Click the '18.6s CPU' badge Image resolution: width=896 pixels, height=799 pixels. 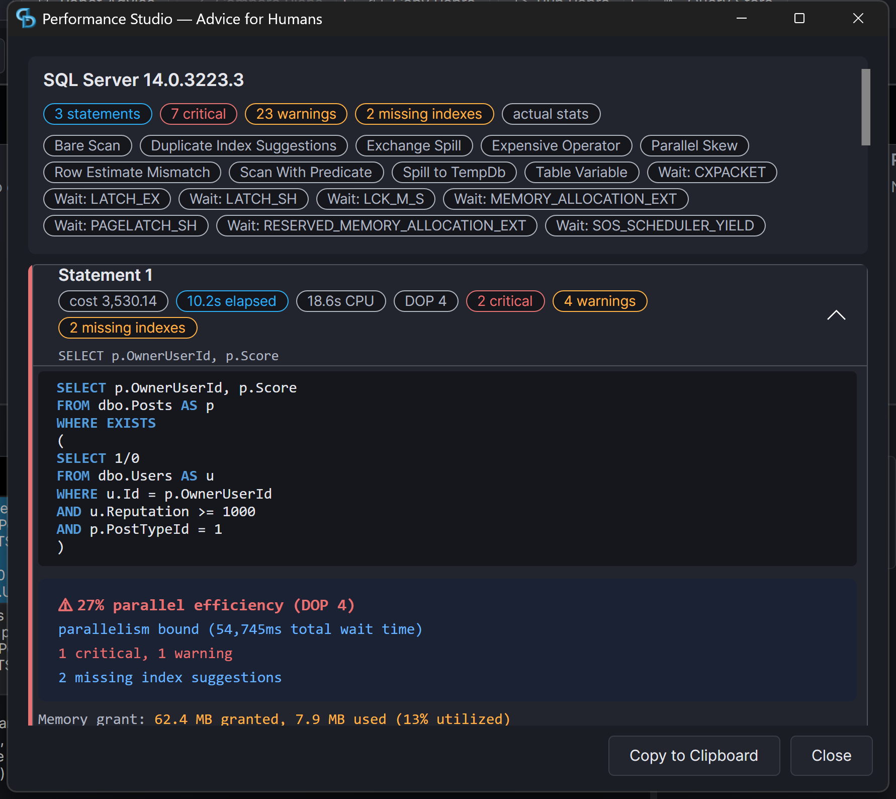pos(341,301)
